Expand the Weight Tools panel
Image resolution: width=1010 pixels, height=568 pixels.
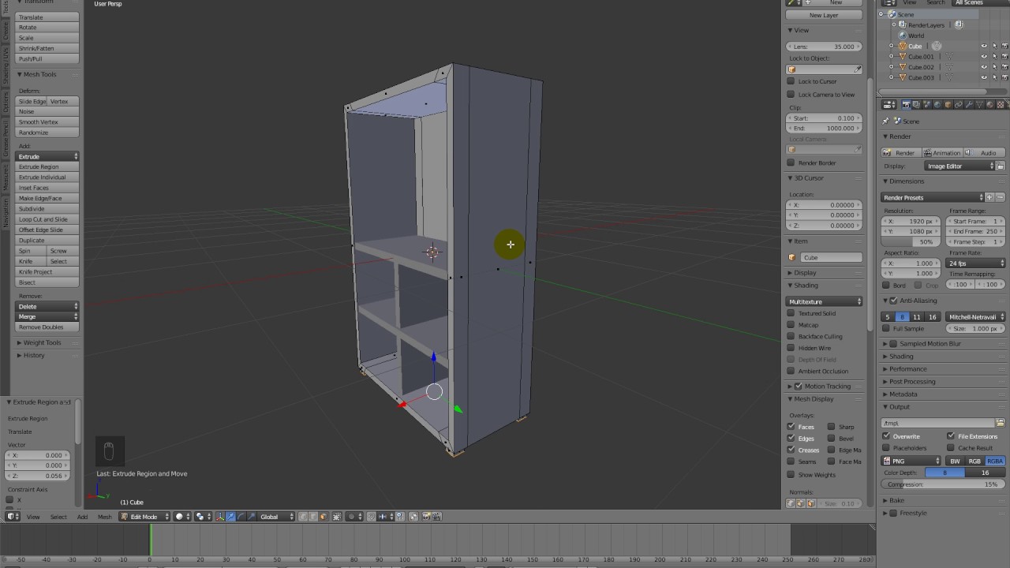42,342
